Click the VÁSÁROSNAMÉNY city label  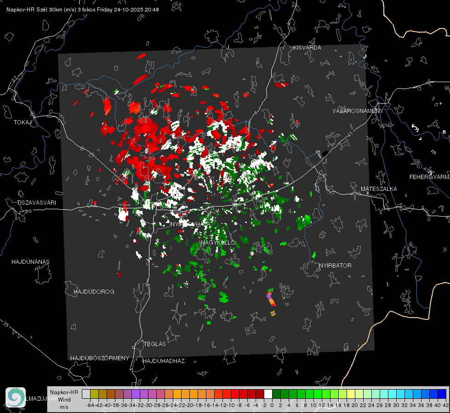point(358,111)
